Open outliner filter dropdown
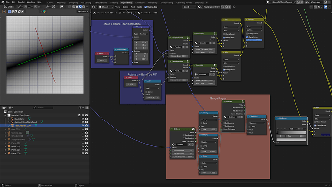Screen dimensions: 332x187 pos(81,107)
